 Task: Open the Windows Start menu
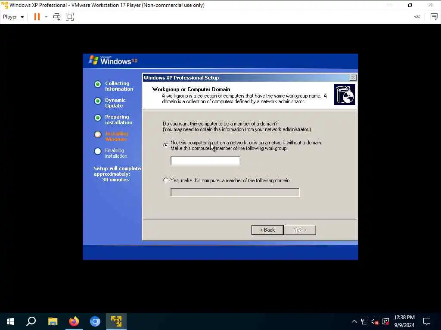(10, 321)
